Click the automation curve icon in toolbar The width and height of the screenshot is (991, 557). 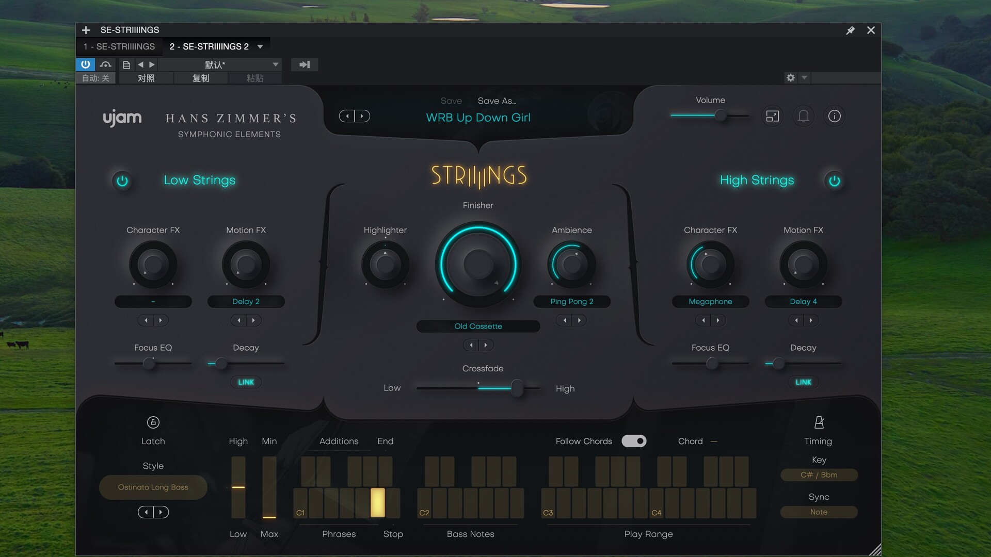pos(106,64)
